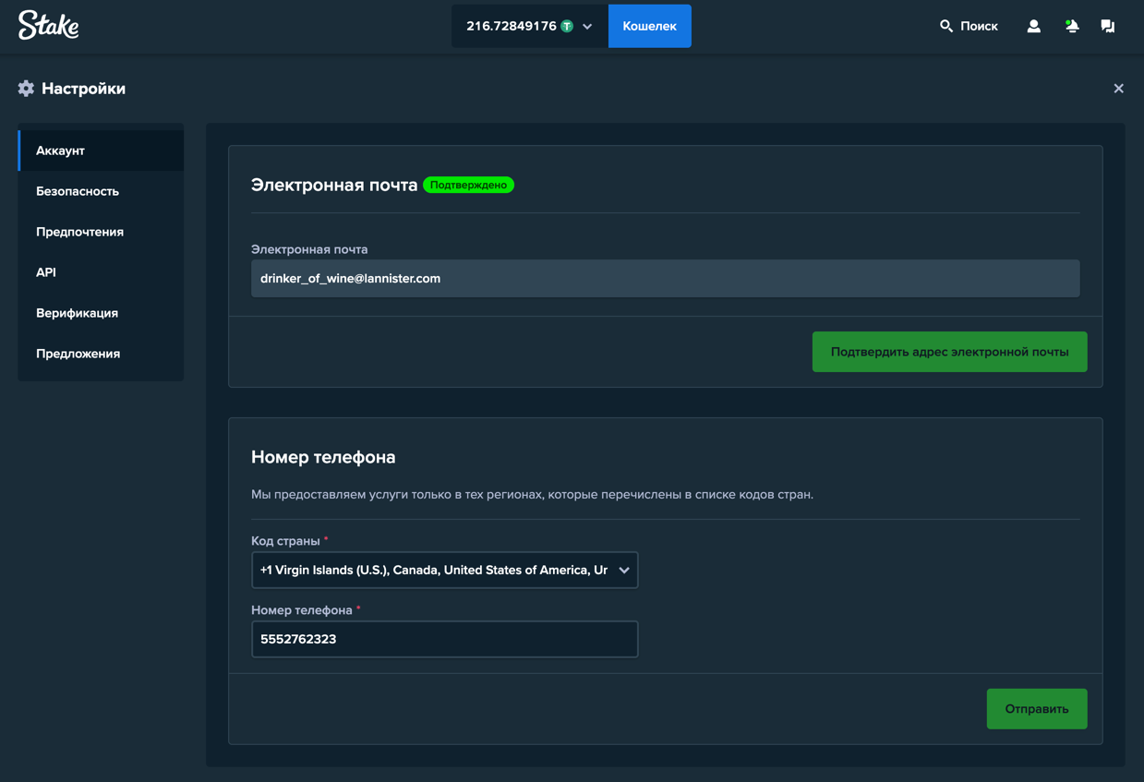This screenshot has height=782, width=1144.
Task: Open the Код страны country code dropdown
Action: click(x=444, y=570)
